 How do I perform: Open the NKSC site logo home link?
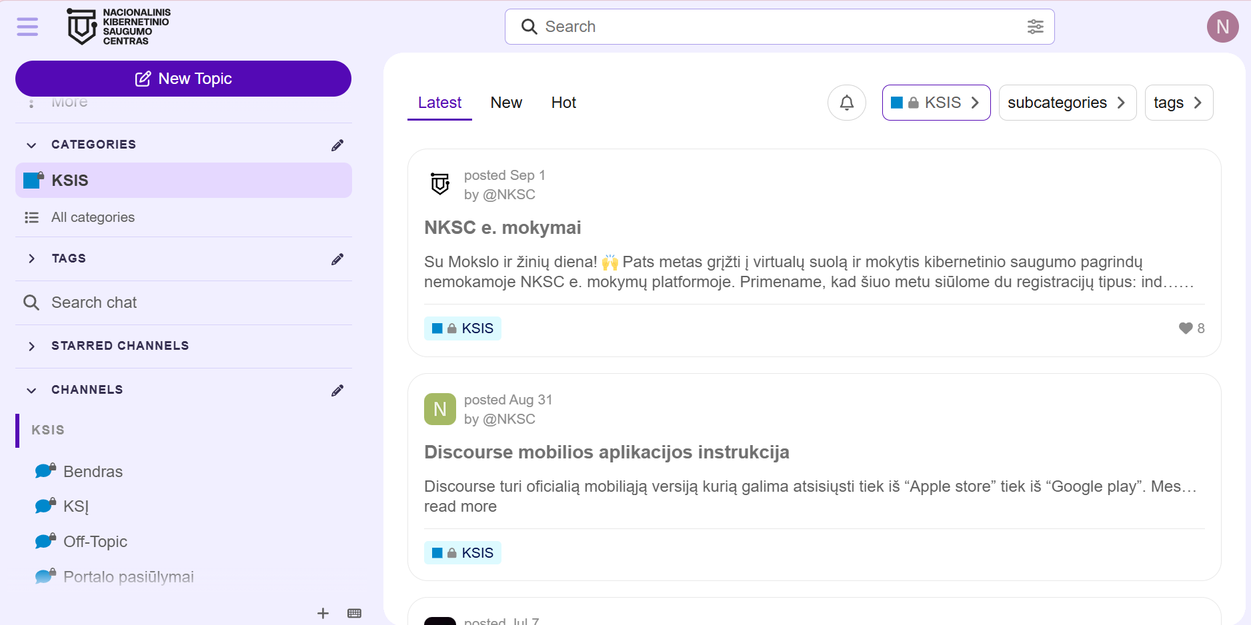[119, 27]
